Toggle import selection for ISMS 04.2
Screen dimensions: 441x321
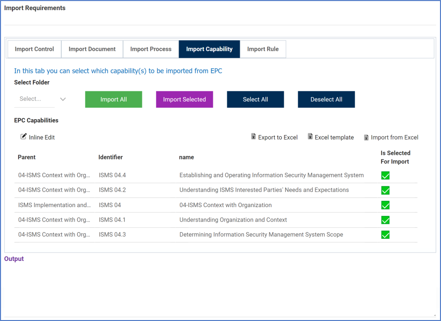[385, 190]
